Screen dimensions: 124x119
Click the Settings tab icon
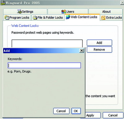pos(19,11)
